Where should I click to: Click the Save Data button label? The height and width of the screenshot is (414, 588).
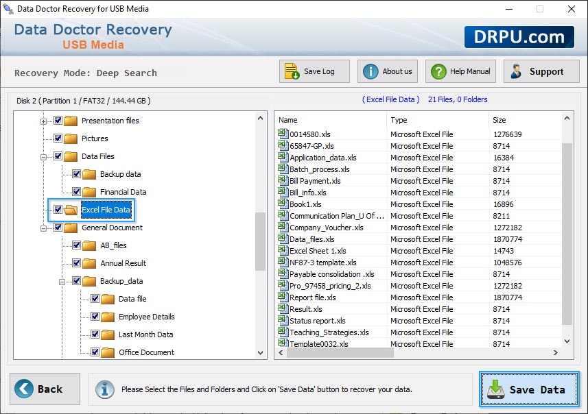point(537,390)
